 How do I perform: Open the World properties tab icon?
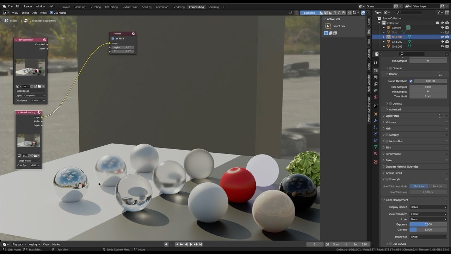[x=376, y=97]
